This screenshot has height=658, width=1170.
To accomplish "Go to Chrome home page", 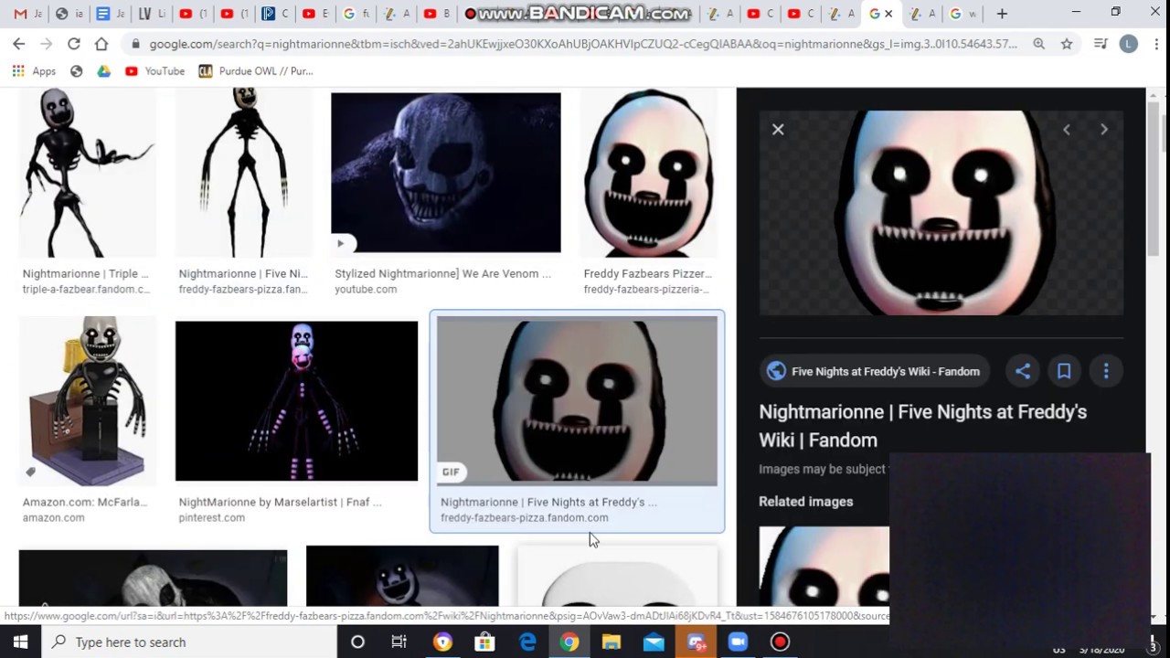I will 101,44.
